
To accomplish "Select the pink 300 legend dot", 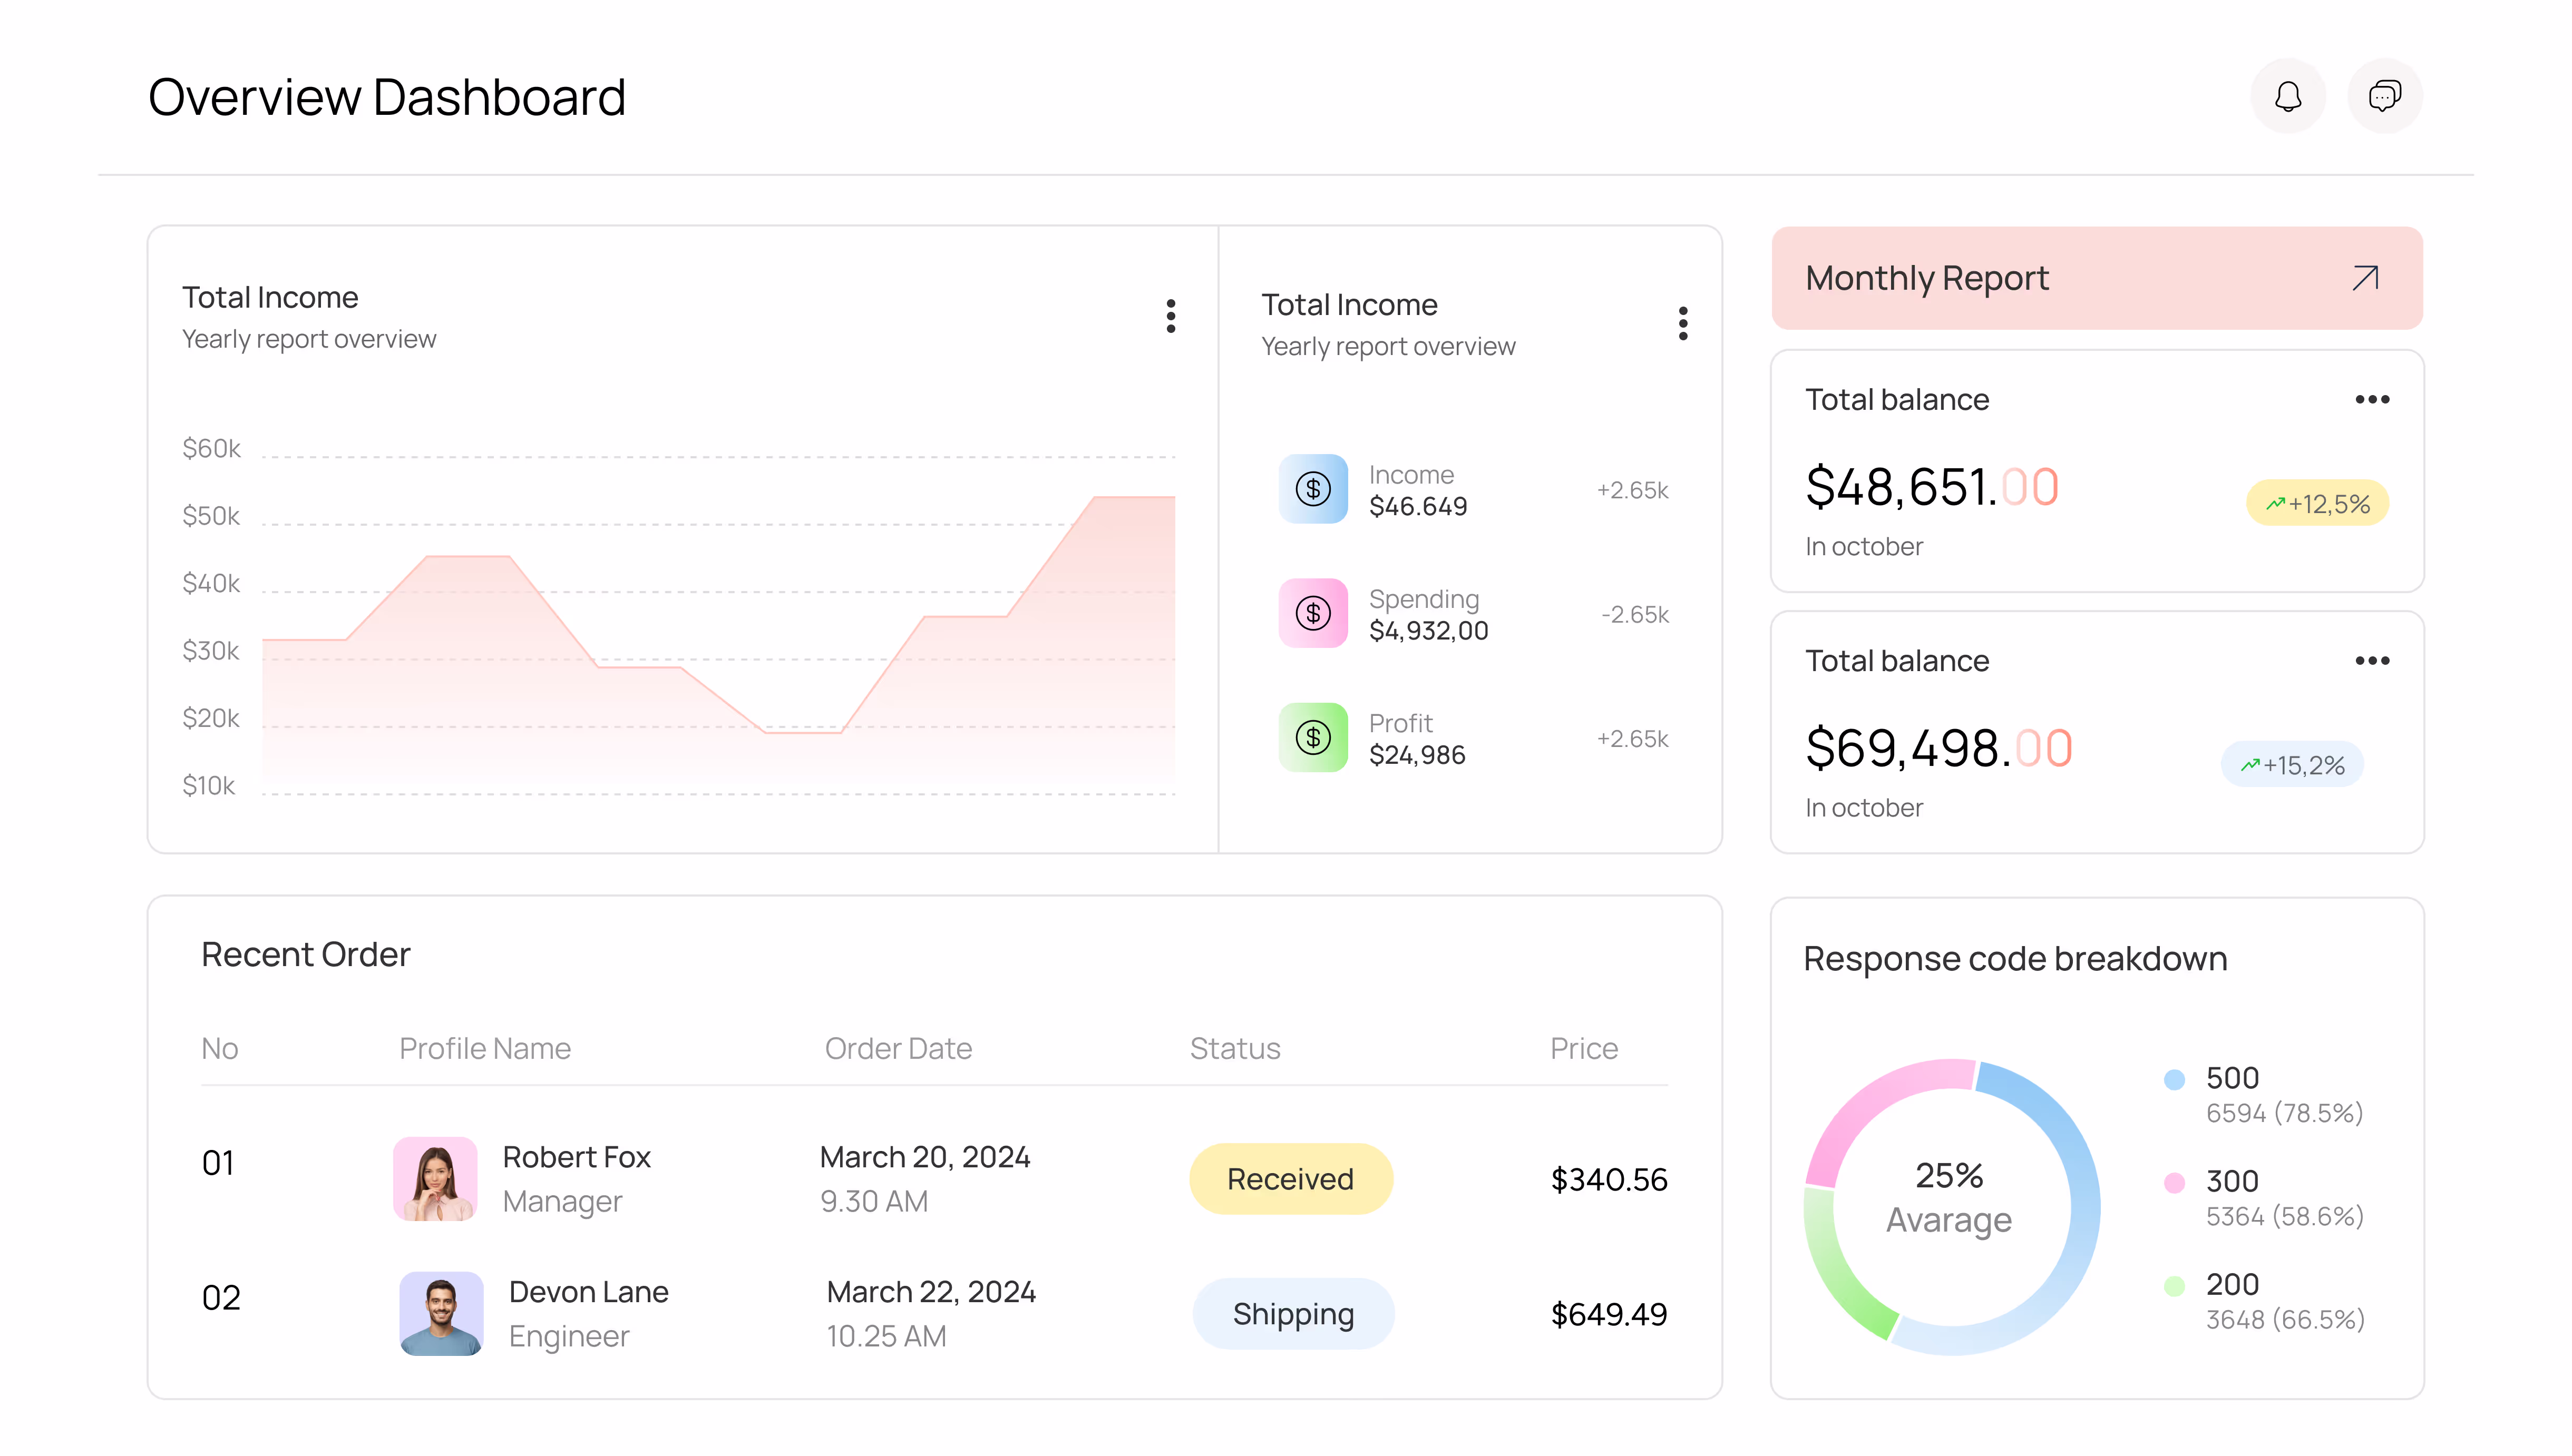I will tap(2174, 1183).
